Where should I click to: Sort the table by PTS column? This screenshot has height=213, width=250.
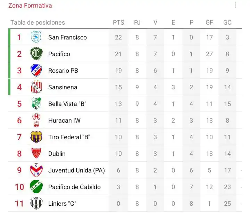click(118, 23)
